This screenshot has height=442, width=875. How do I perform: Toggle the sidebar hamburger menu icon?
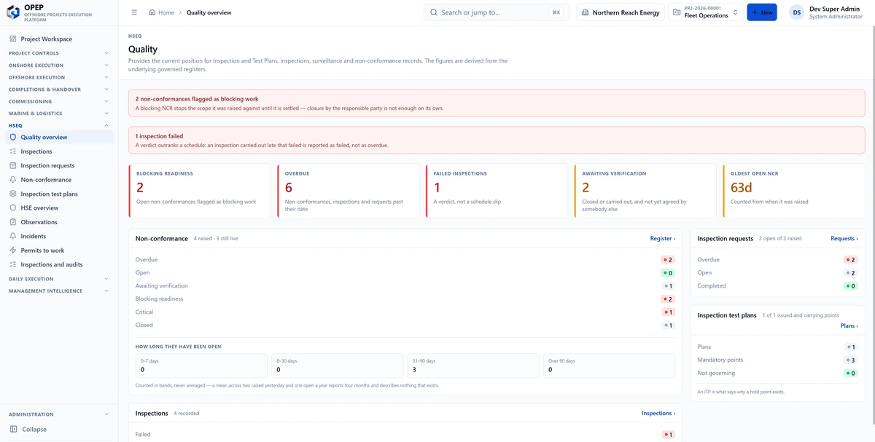[134, 12]
